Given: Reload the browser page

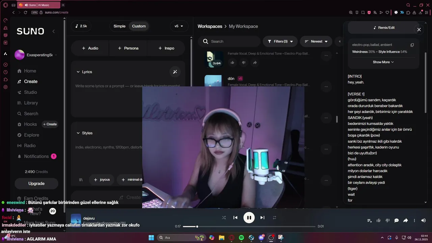Looking at the screenshot, I should pos(25,12).
